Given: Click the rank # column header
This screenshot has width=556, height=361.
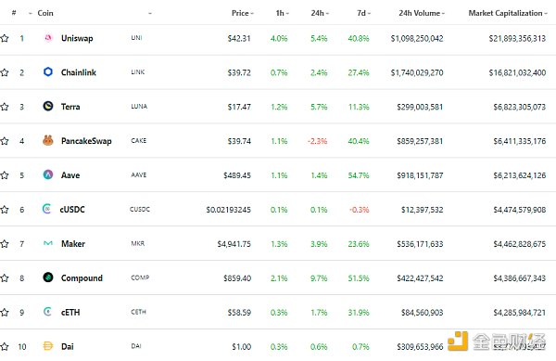Looking at the screenshot, I should coord(14,13).
